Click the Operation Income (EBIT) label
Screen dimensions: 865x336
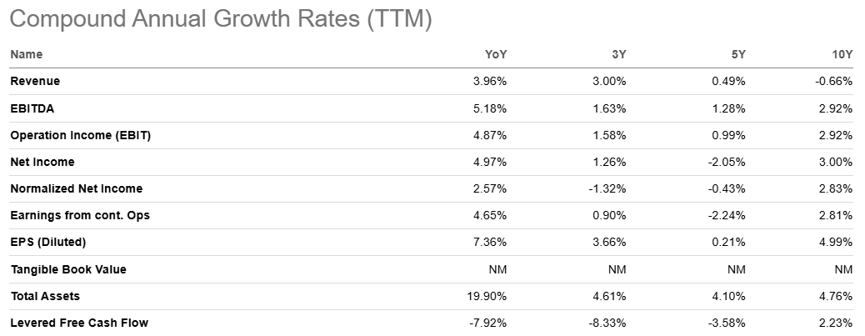80,135
